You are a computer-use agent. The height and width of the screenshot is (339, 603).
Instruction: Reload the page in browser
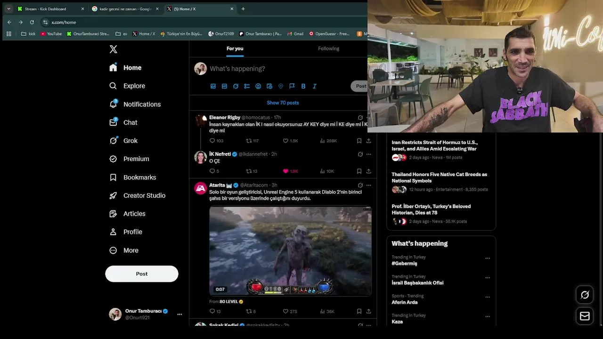click(32, 22)
